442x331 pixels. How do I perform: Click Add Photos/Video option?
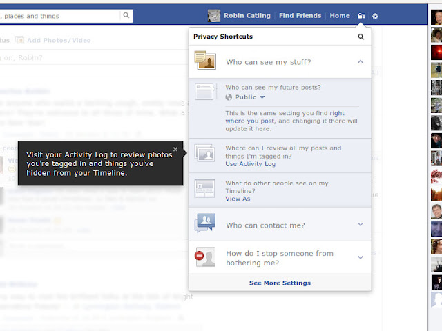coord(59,40)
